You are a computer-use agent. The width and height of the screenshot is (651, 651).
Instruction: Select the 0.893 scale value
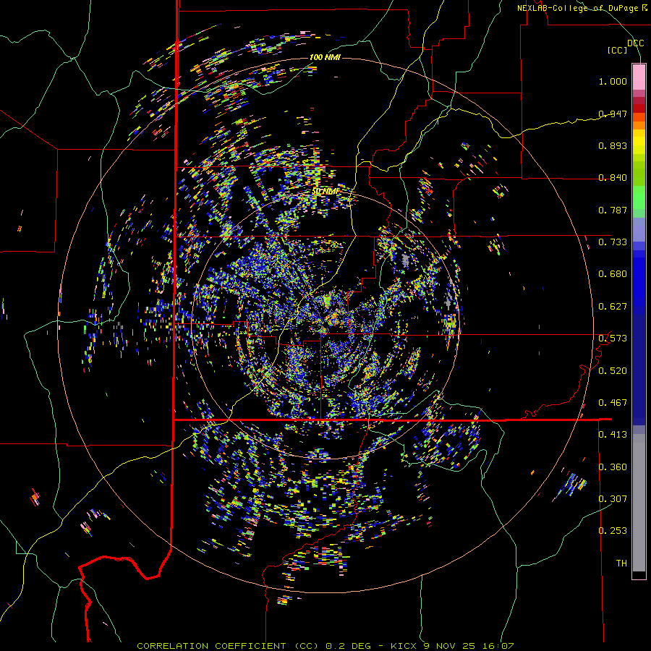613,145
